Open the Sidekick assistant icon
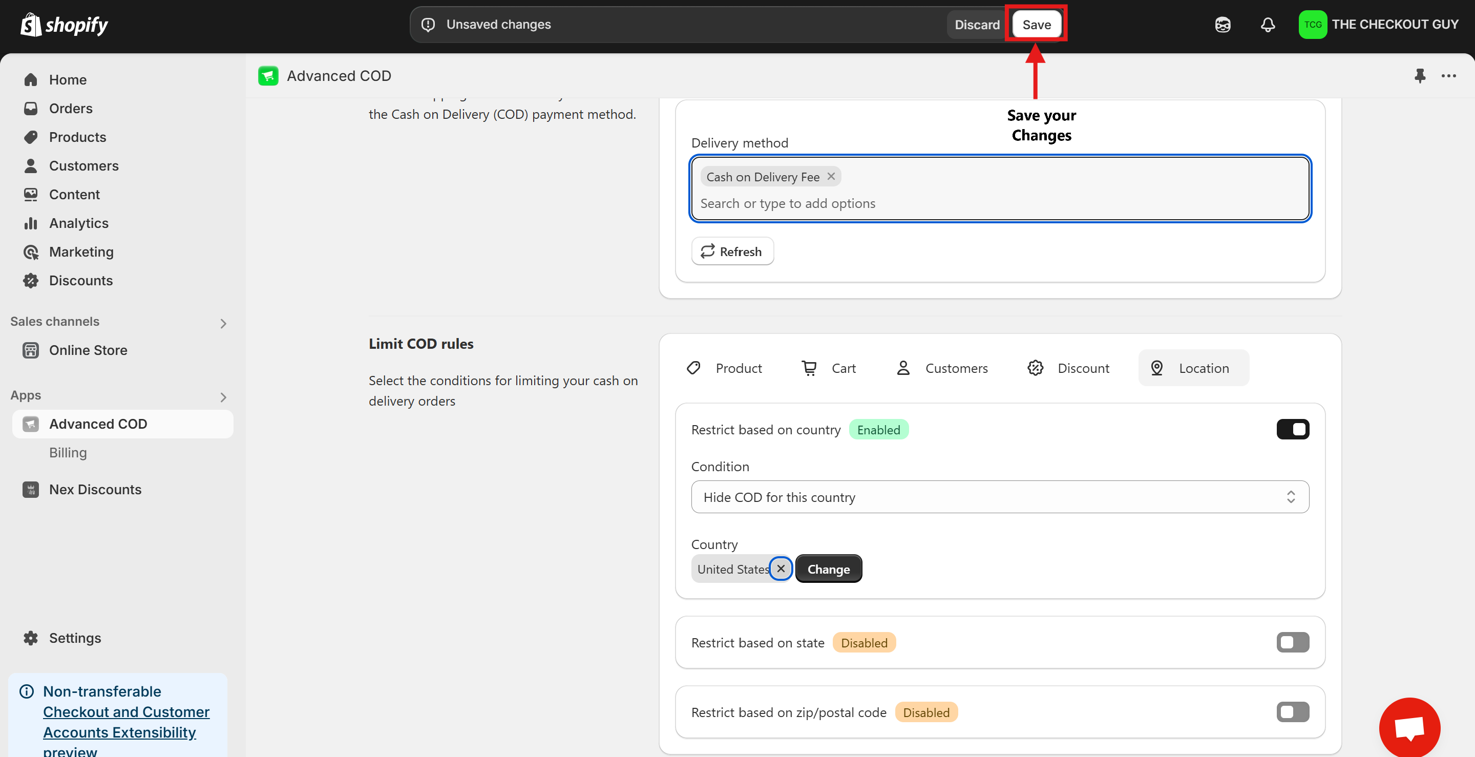Screen dimensions: 1475x757 (1223, 25)
